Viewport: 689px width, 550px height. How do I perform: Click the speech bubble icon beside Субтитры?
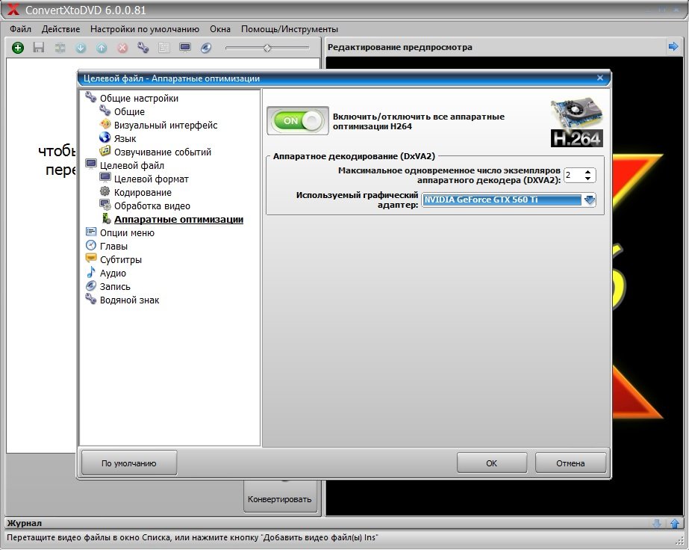tap(91, 259)
